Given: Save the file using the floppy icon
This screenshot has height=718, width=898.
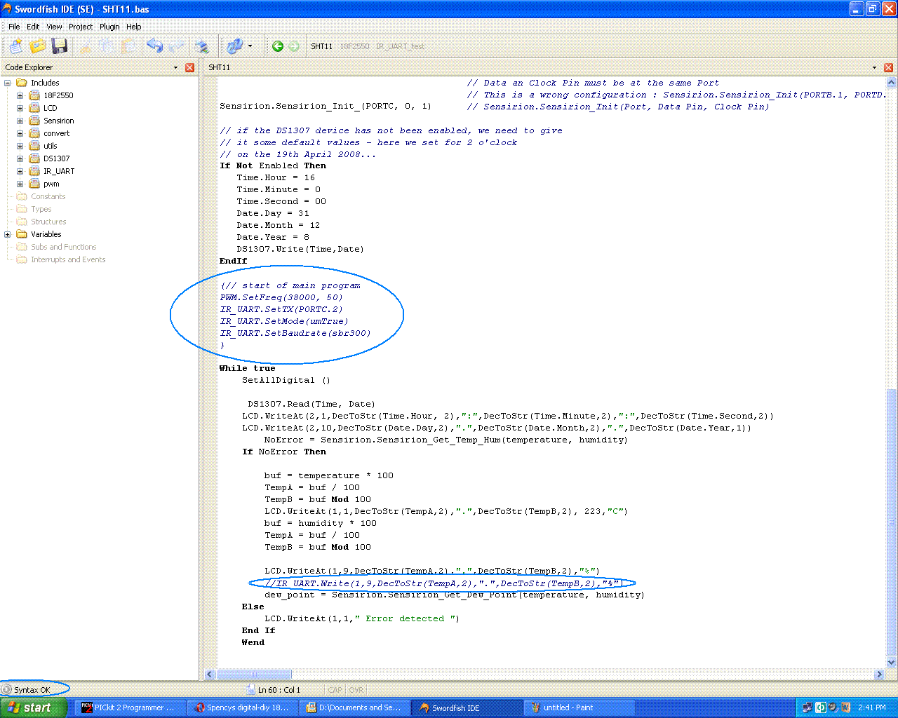Looking at the screenshot, I should click(60, 46).
